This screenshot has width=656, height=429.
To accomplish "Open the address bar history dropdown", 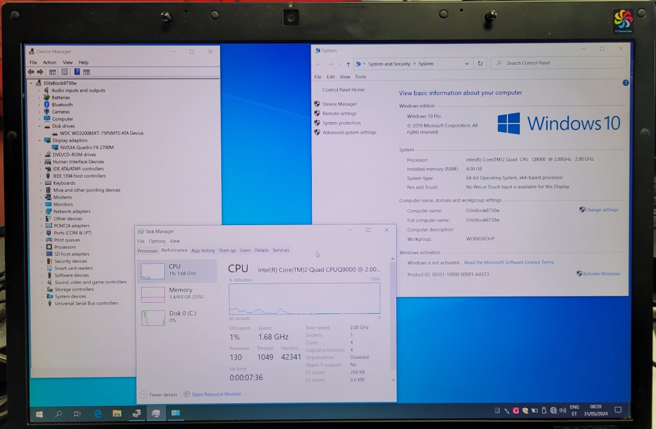I will pyautogui.click(x=466, y=64).
